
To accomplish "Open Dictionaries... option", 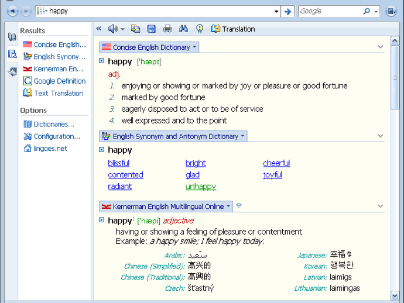I will click(49, 124).
